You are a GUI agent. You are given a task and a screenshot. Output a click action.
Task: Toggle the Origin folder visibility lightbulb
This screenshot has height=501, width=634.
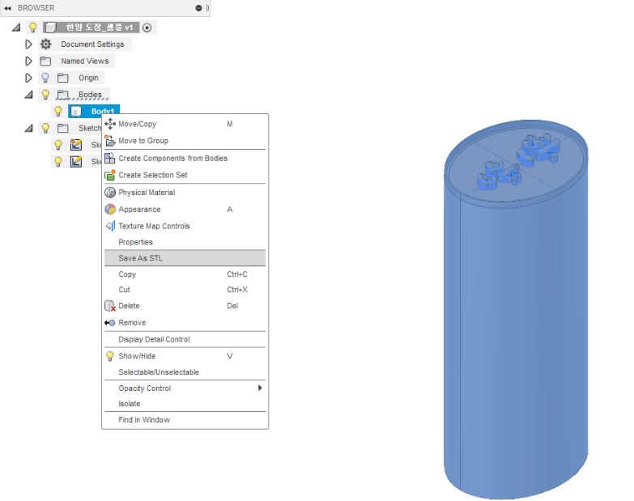pyautogui.click(x=45, y=78)
